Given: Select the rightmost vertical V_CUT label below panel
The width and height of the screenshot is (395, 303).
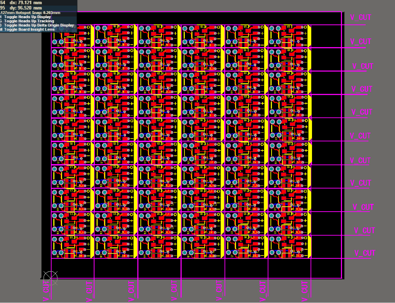Looking at the screenshot, I should 305,291.
